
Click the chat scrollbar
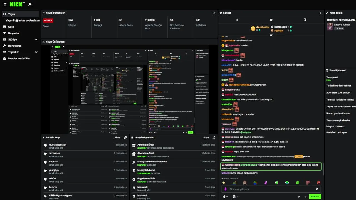coord(323,169)
